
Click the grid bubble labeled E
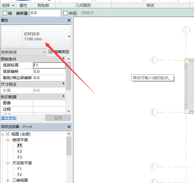point(154,112)
